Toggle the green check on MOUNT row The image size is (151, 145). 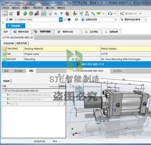(x=4, y=59)
